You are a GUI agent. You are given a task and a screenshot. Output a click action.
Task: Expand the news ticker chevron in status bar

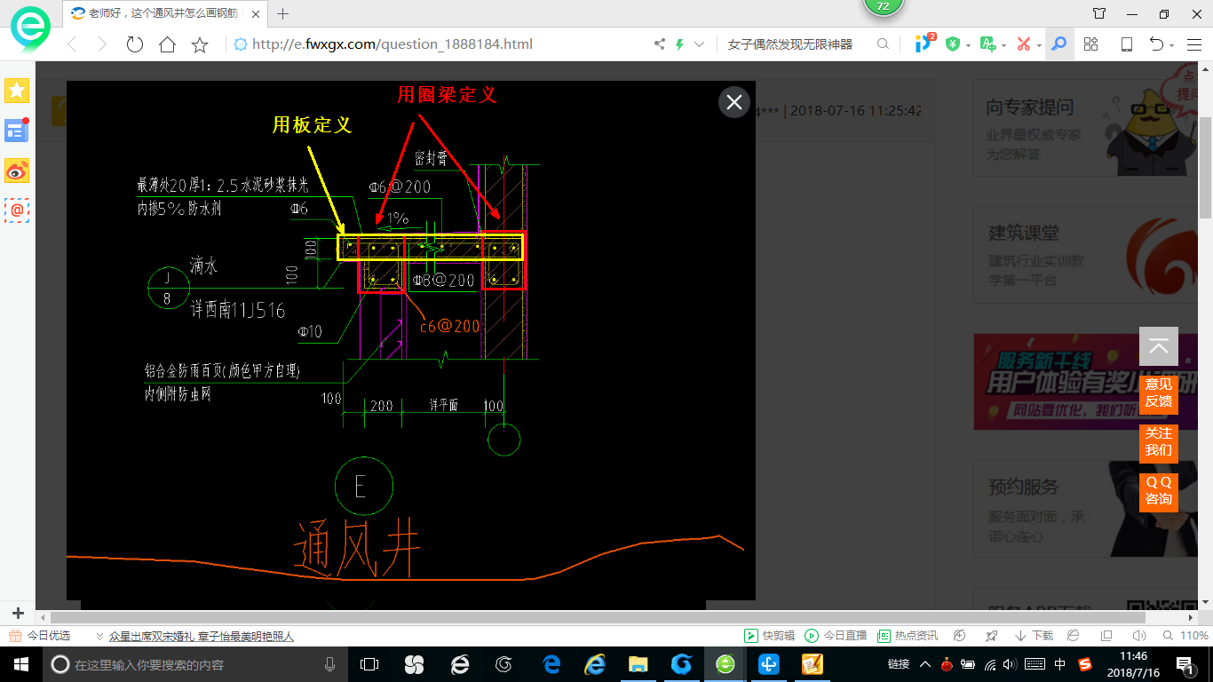(x=99, y=636)
